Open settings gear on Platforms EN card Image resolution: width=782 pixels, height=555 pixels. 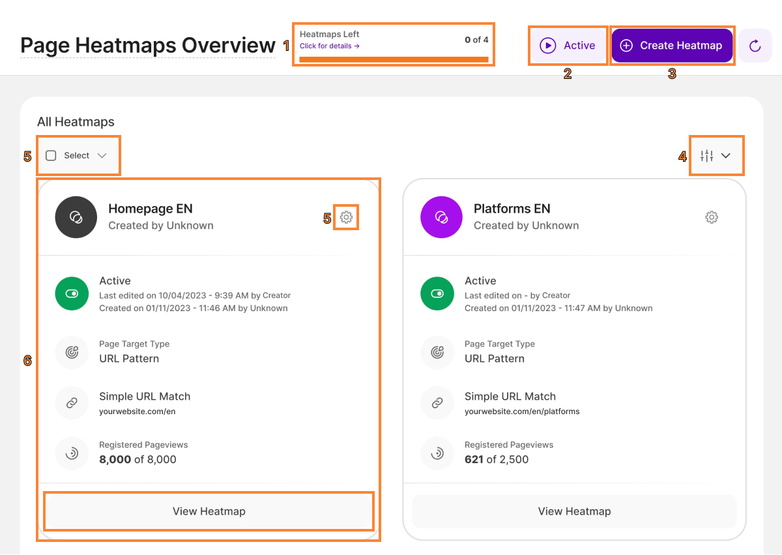(x=712, y=217)
